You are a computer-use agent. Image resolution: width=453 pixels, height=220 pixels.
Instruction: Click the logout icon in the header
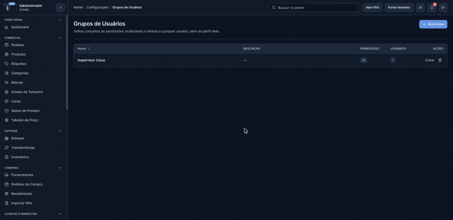(x=443, y=7)
